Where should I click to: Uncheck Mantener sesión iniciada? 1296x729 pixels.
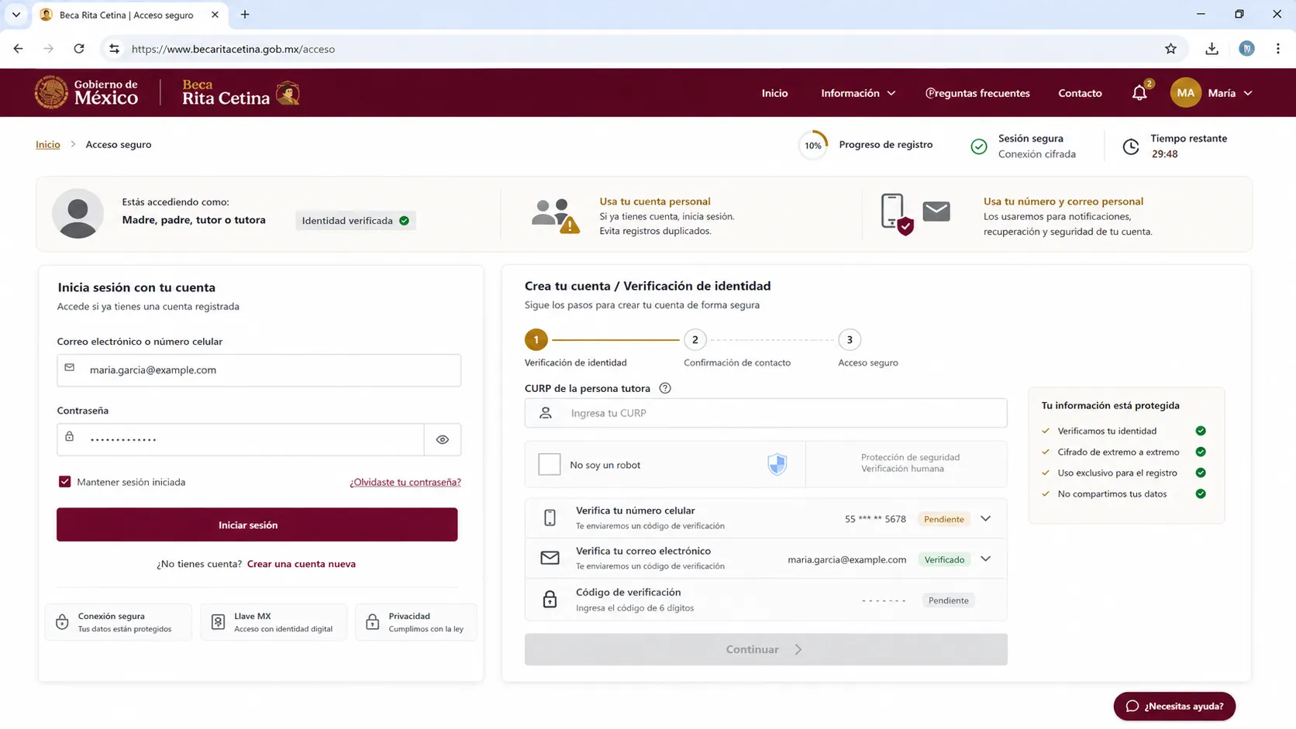point(64,482)
